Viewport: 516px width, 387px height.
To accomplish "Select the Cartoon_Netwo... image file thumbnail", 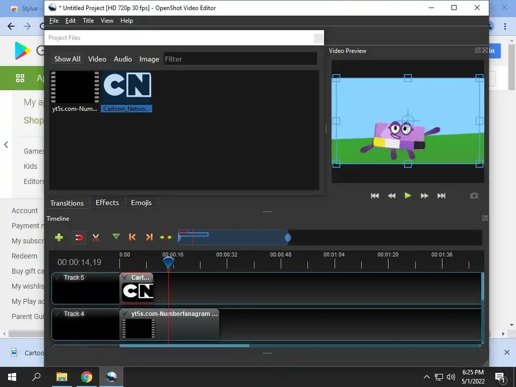I will point(126,88).
